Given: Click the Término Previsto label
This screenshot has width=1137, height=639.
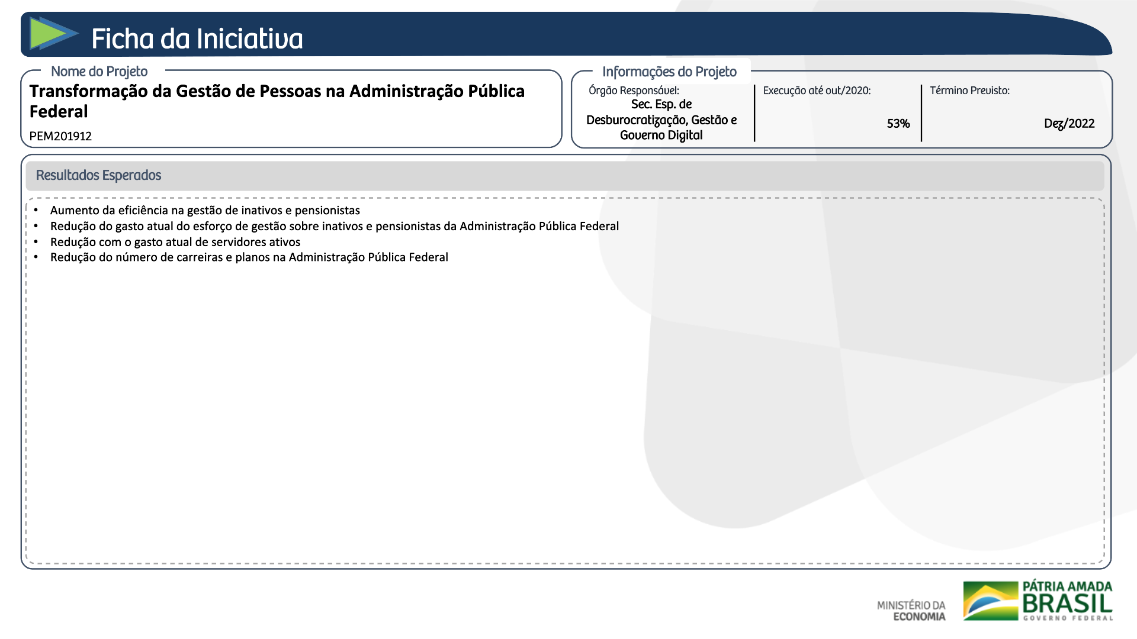Looking at the screenshot, I should point(969,91).
